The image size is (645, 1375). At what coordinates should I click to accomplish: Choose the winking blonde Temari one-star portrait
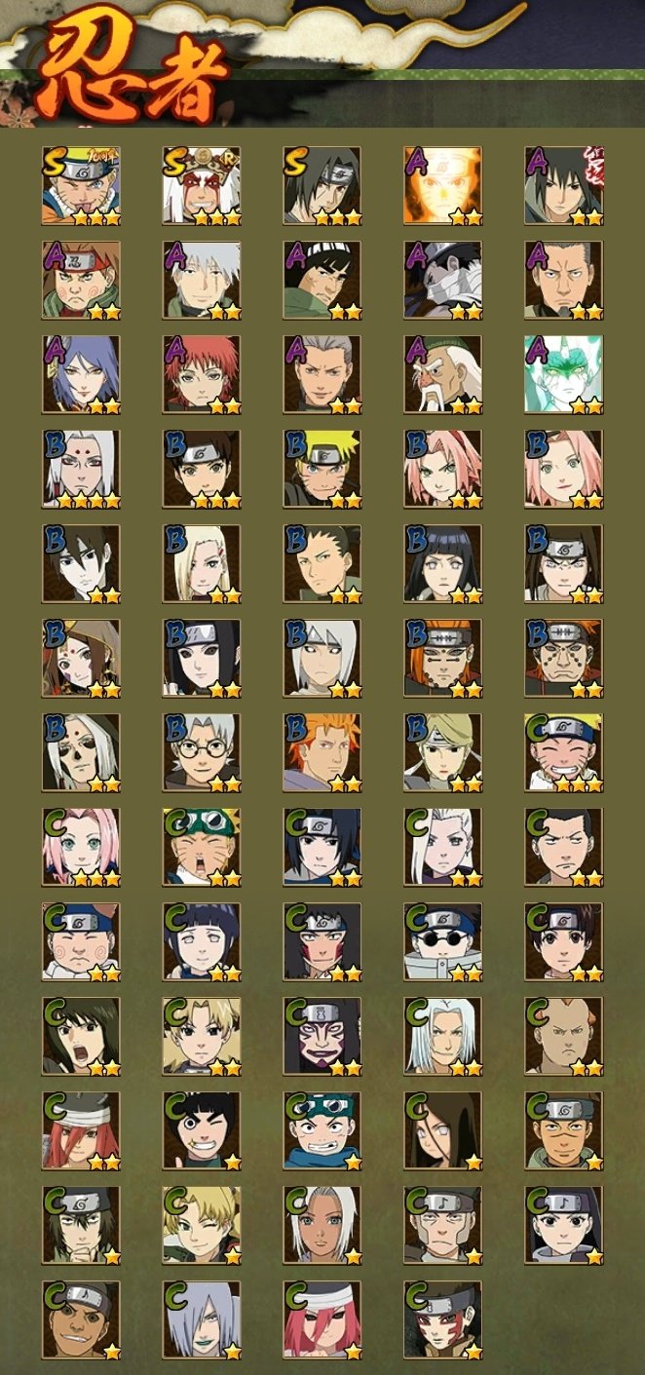click(202, 1225)
